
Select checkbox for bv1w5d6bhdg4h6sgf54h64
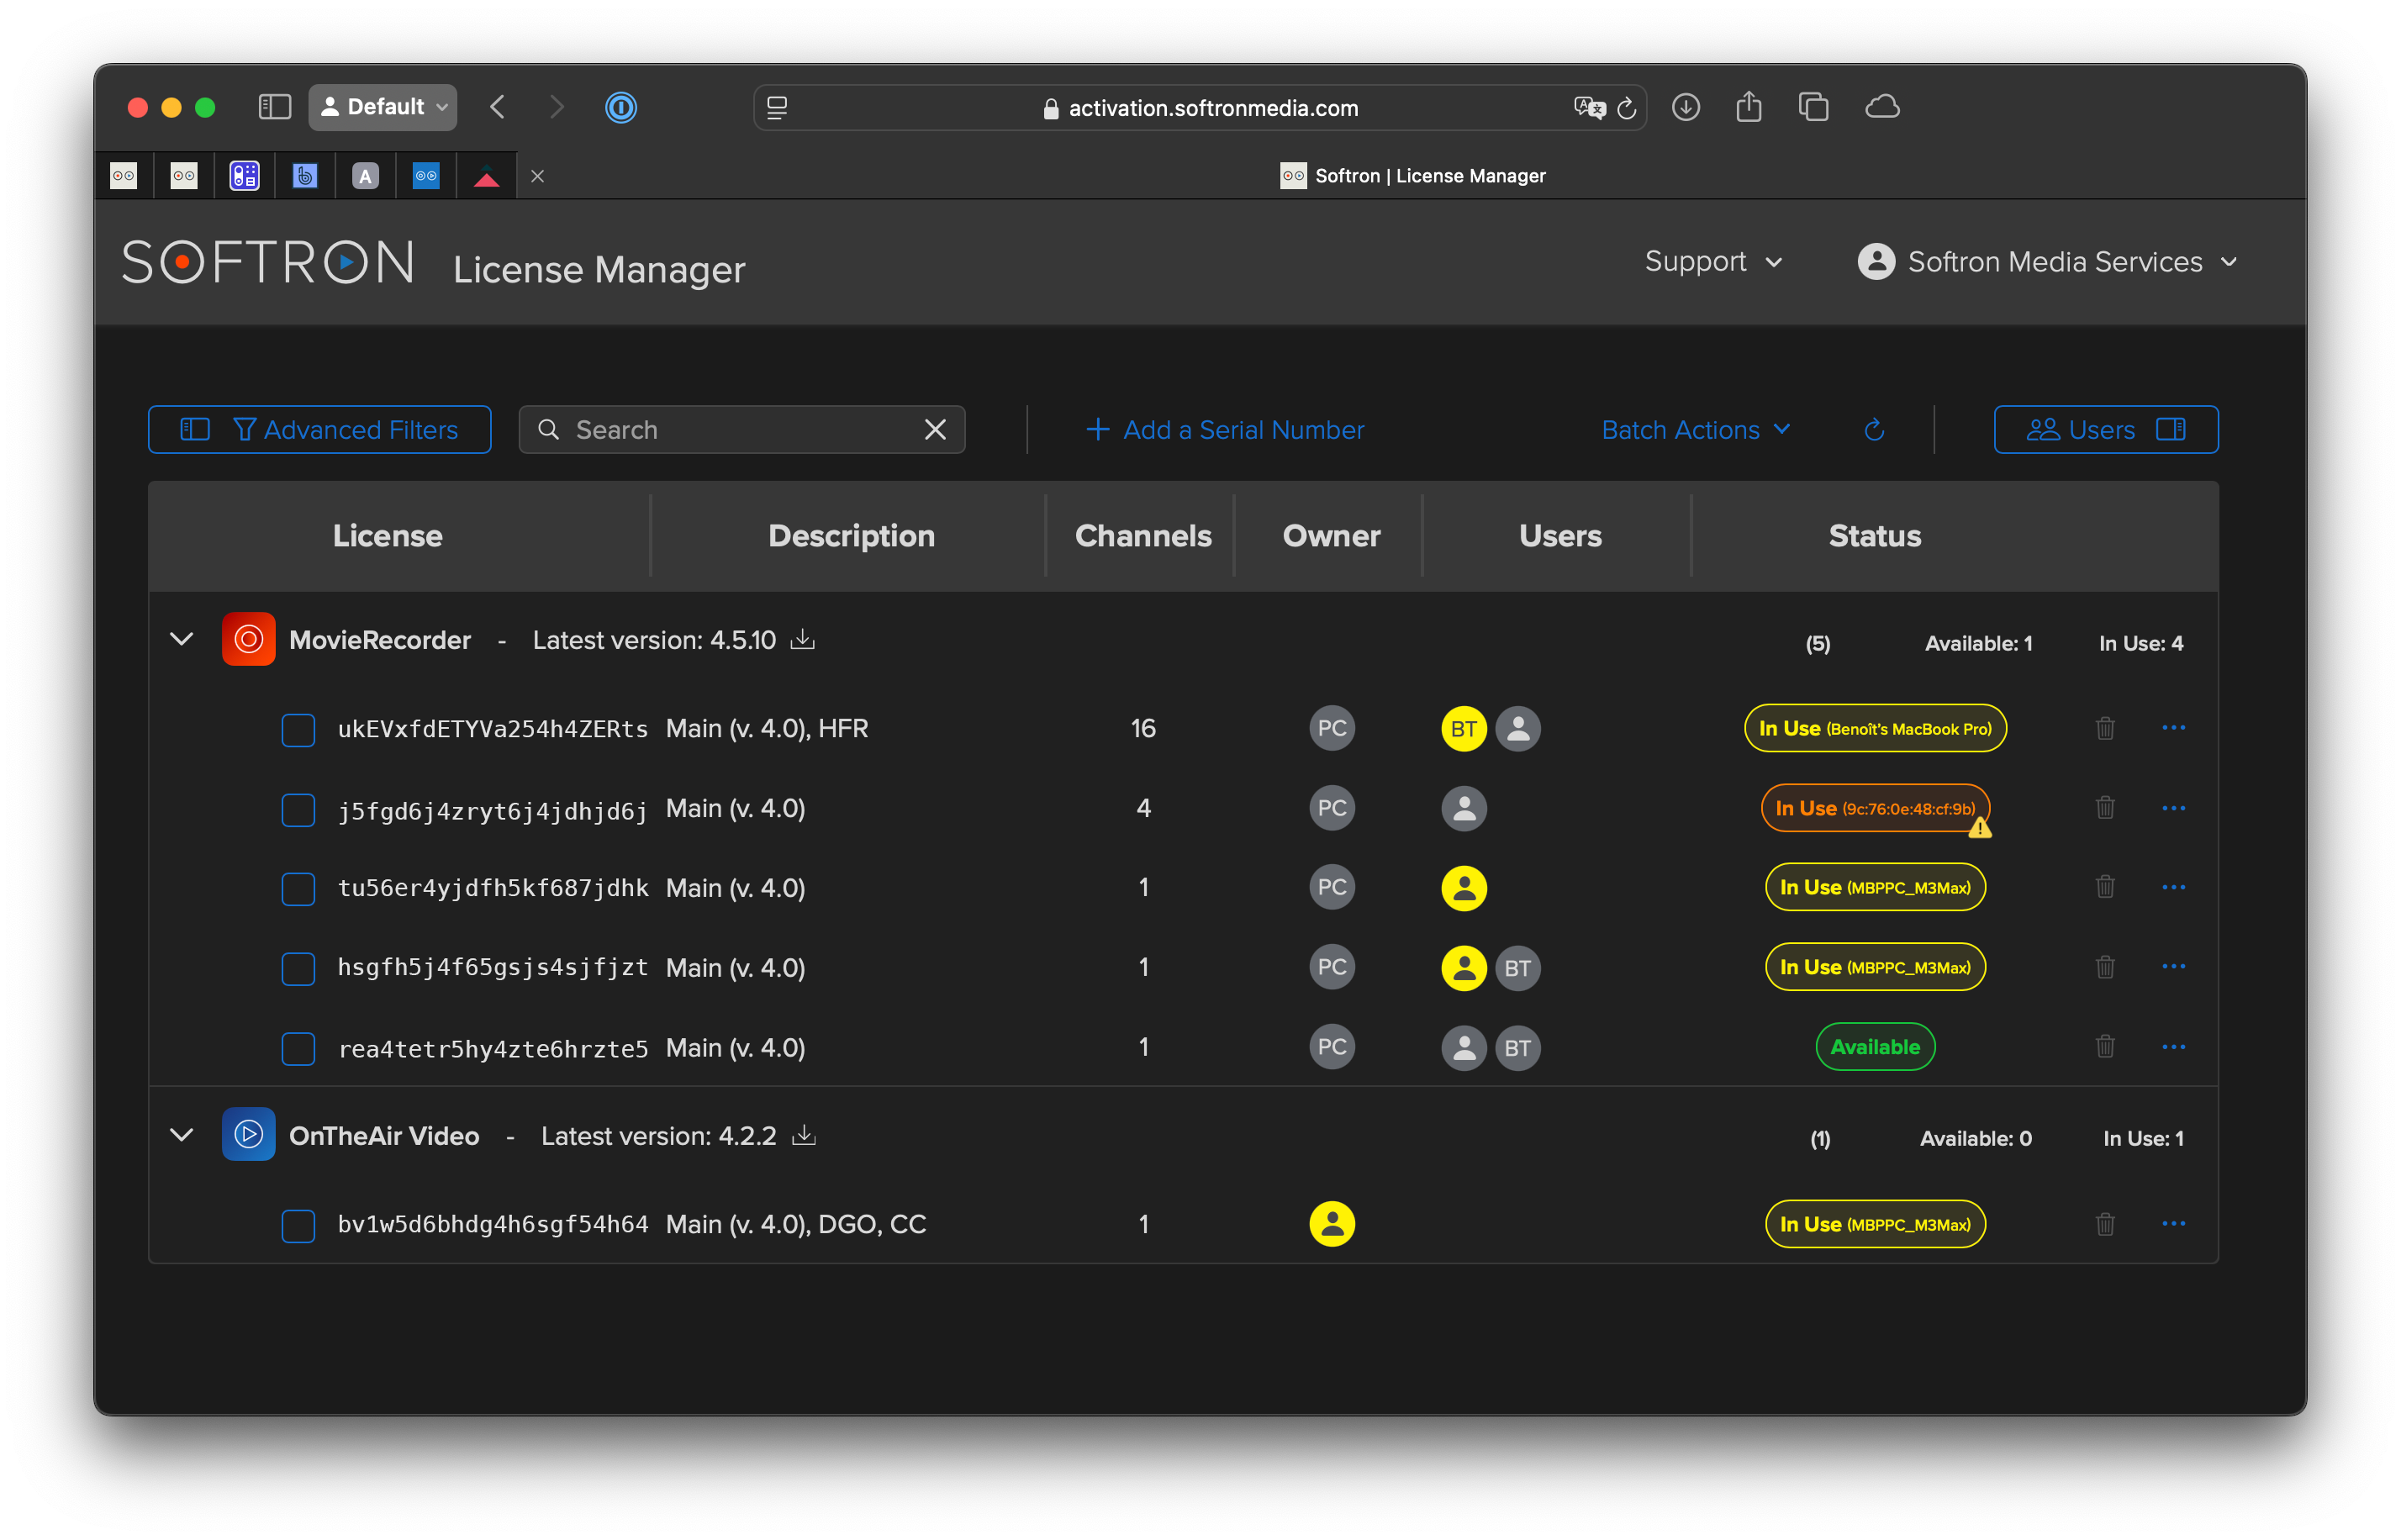pyautogui.click(x=298, y=1225)
